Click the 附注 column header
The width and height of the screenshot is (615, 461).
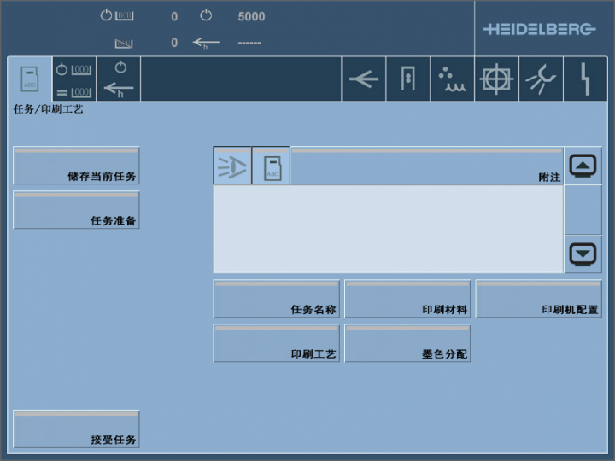coord(427,166)
